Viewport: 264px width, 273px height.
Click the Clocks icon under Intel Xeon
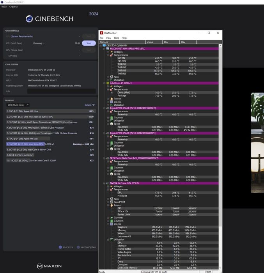click(x=112, y=102)
